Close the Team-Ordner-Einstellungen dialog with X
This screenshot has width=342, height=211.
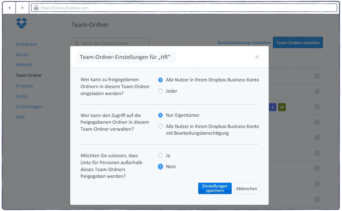257,57
